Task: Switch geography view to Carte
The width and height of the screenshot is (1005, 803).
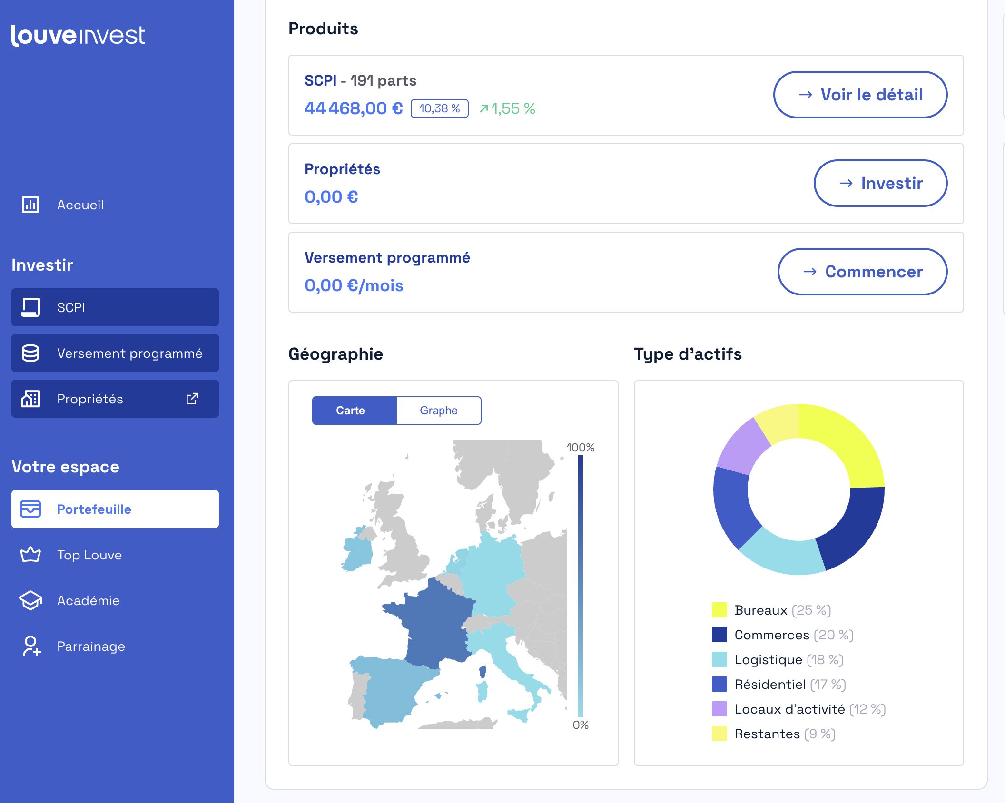Action: tap(355, 411)
